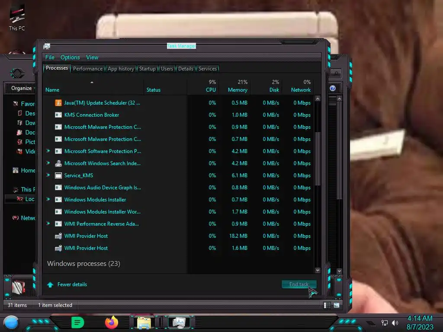Click the WMI Performance Reverse Adapter icon
The width and height of the screenshot is (443, 332).
click(58, 224)
